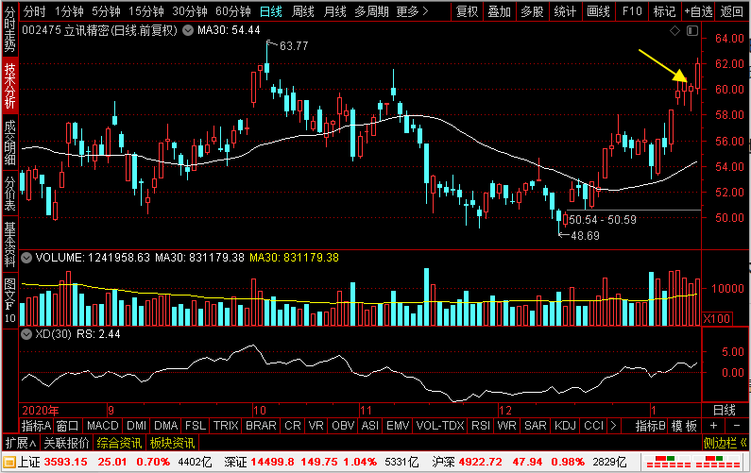Click the 返回 back button
Screen dimensions: 751x473
click(732, 11)
